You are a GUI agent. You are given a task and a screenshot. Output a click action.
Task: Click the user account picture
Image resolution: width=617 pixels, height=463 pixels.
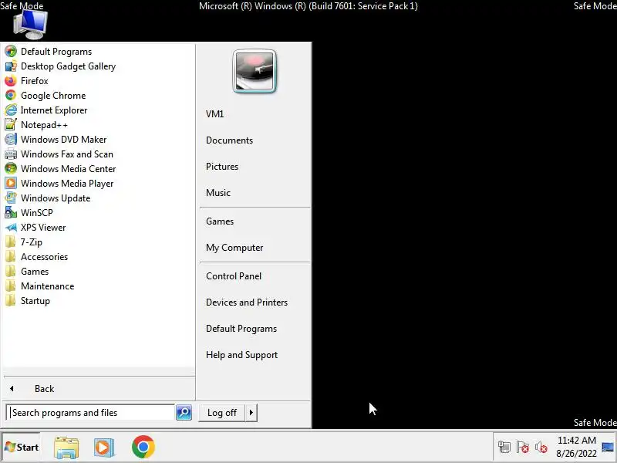point(255,71)
